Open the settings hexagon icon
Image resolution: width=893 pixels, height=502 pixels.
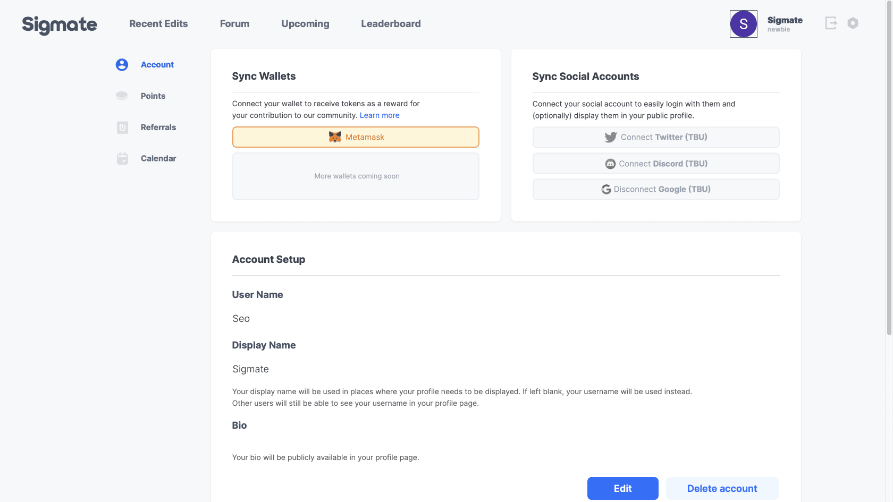click(853, 23)
